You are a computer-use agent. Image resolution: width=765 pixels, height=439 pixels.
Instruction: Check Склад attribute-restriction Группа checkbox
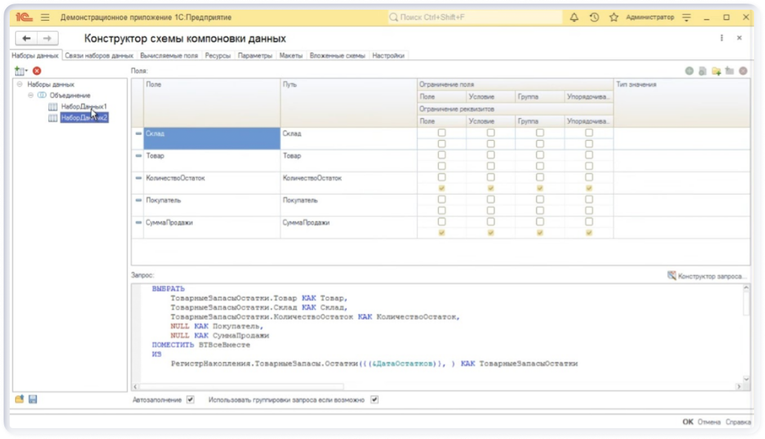click(x=540, y=144)
